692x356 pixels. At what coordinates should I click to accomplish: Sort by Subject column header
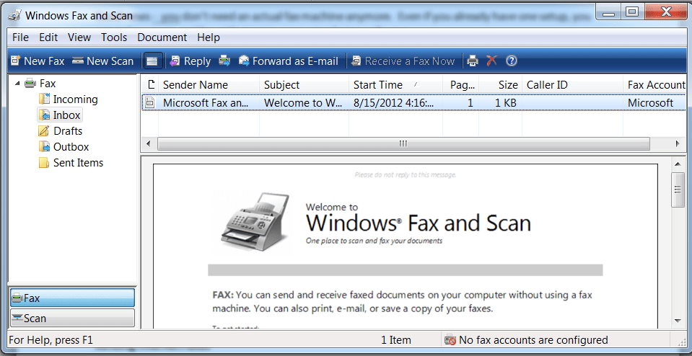click(x=304, y=84)
